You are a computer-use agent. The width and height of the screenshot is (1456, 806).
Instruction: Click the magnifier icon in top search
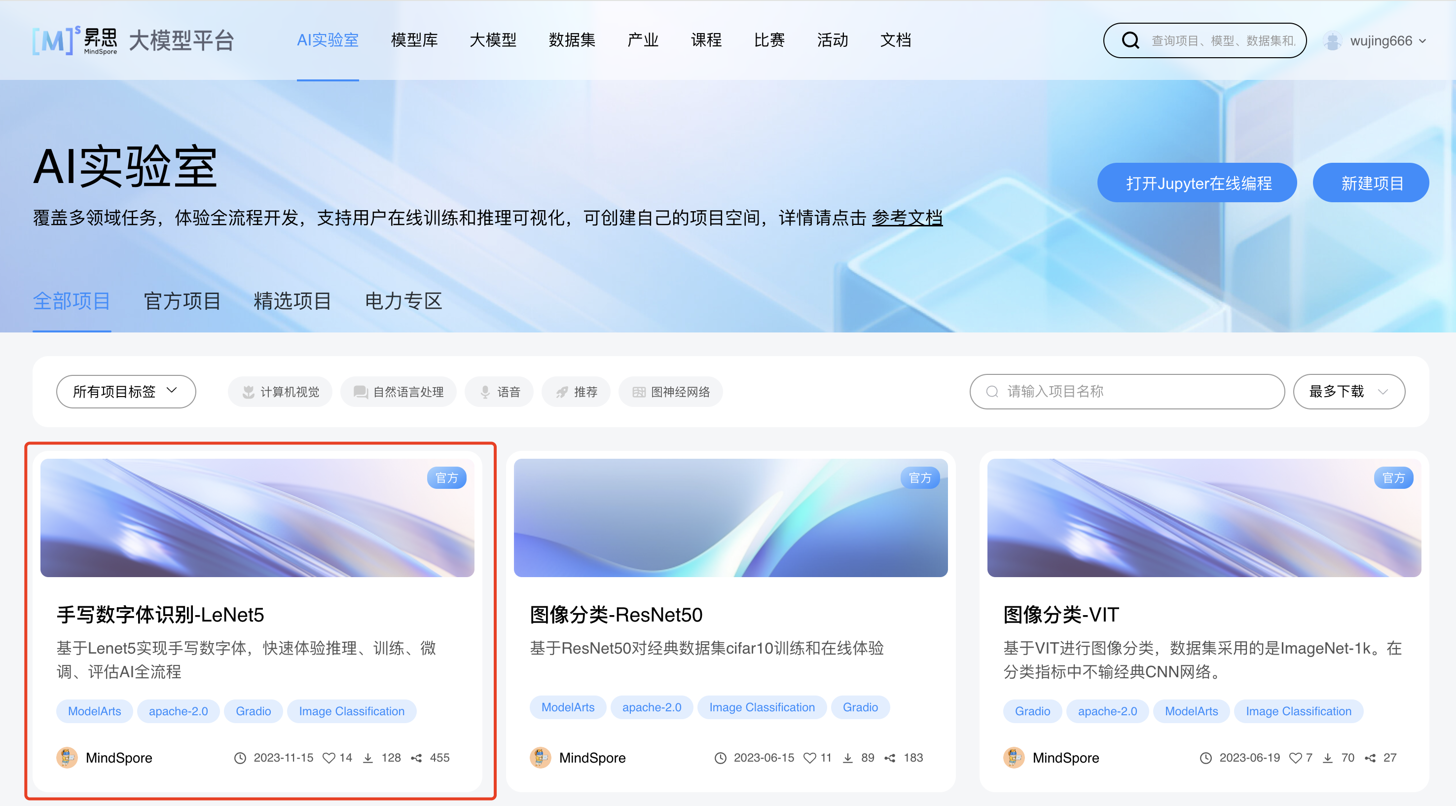pyautogui.click(x=1130, y=41)
